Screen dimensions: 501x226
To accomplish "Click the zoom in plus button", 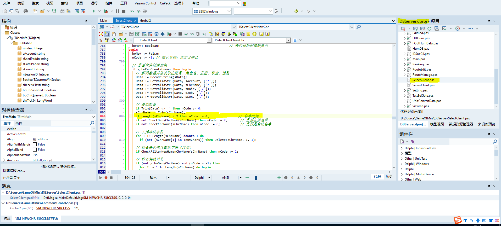I will [x=279, y=178].
